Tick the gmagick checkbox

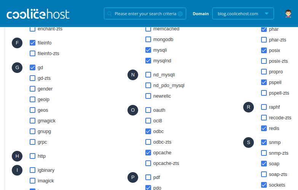click(x=32, y=121)
